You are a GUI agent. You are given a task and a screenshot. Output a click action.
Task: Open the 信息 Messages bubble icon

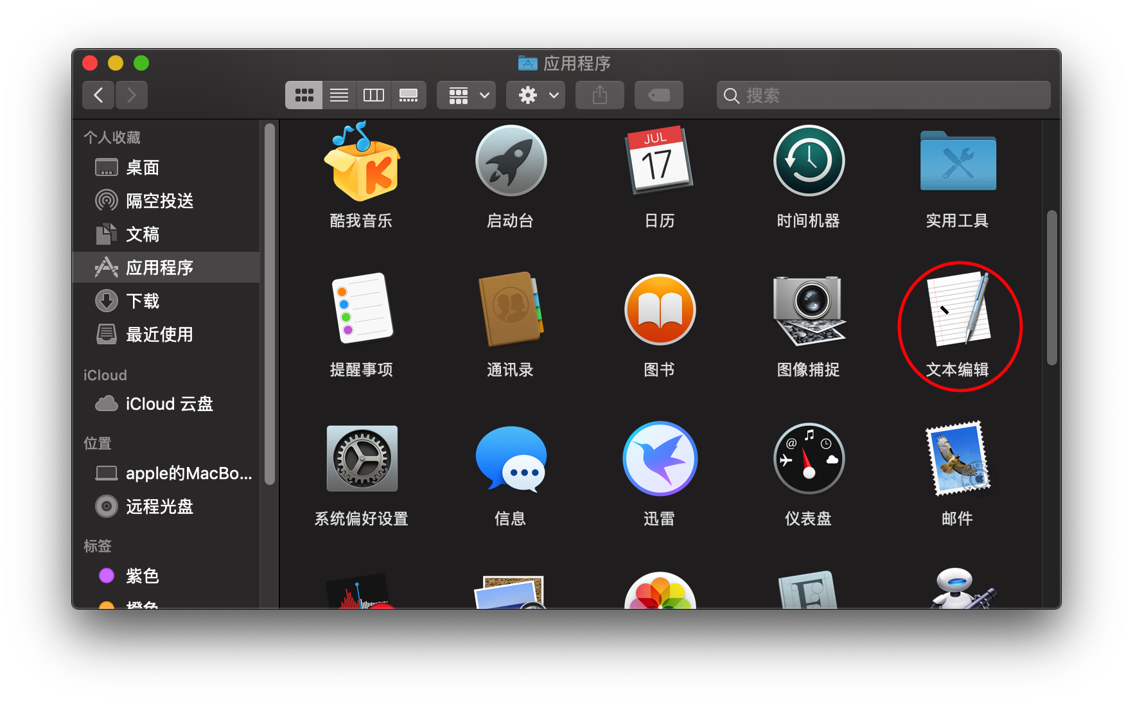click(x=511, y=459)
